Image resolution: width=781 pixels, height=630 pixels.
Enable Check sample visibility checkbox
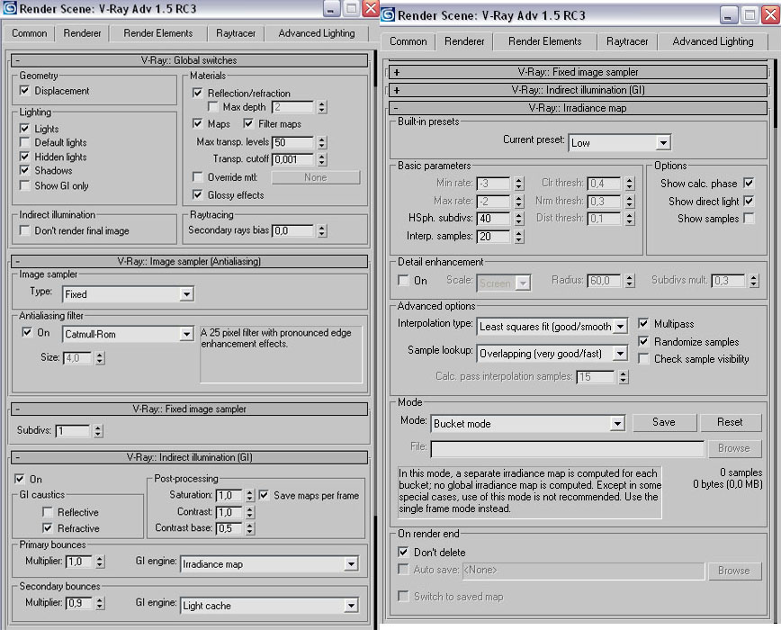[643, 358]
